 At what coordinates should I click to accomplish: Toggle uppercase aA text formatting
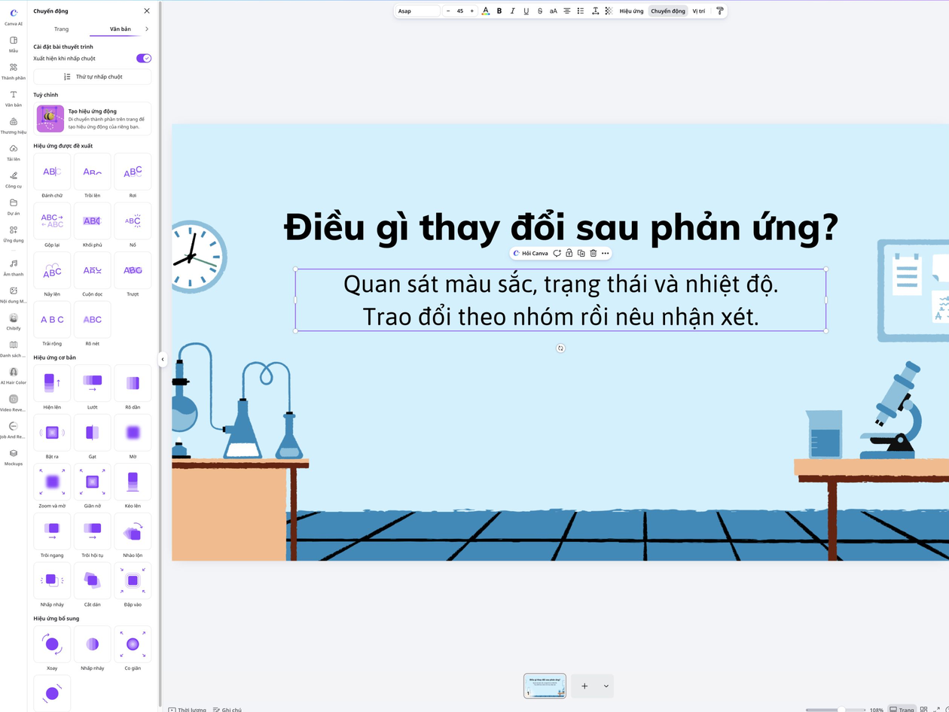(554, 11)
